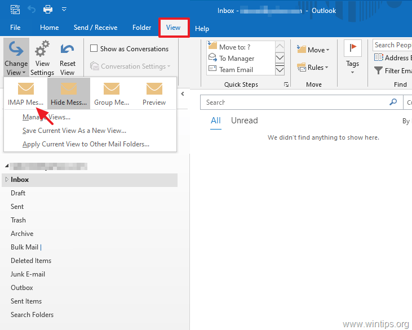Viewport: 412px width, 330px height.
Task: Click the Undo arrow in title bar
Action: tap(32, 10)
